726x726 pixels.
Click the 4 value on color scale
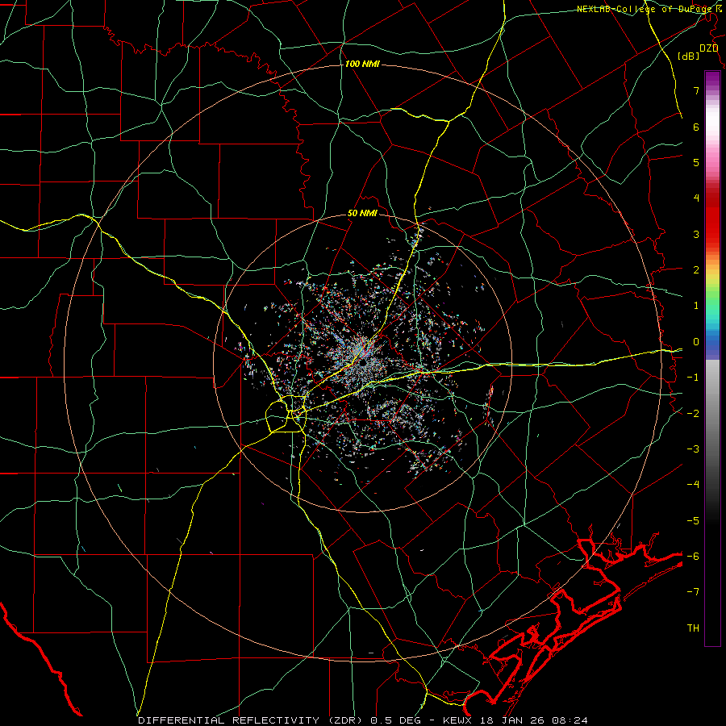(x=696, y=198)
